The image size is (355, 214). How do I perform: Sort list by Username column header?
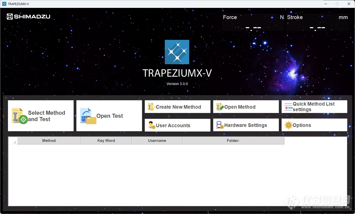click(x=157, y=141)
